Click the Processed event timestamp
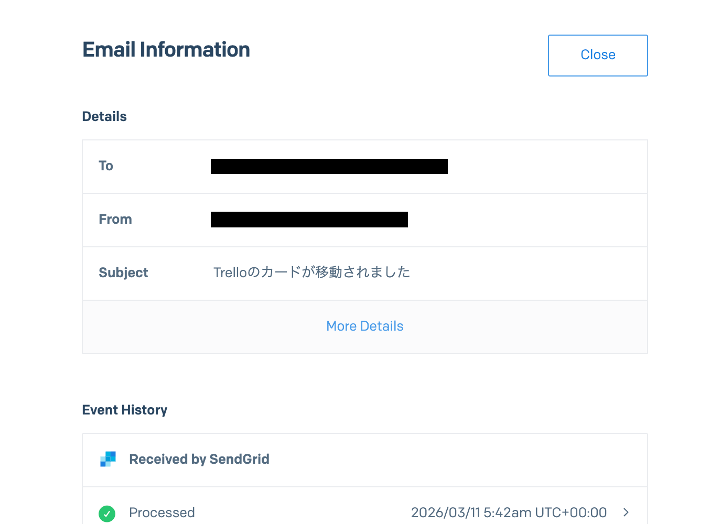Image resolution: width=710 pixels, height=524 pixels. tap(509, 512)
